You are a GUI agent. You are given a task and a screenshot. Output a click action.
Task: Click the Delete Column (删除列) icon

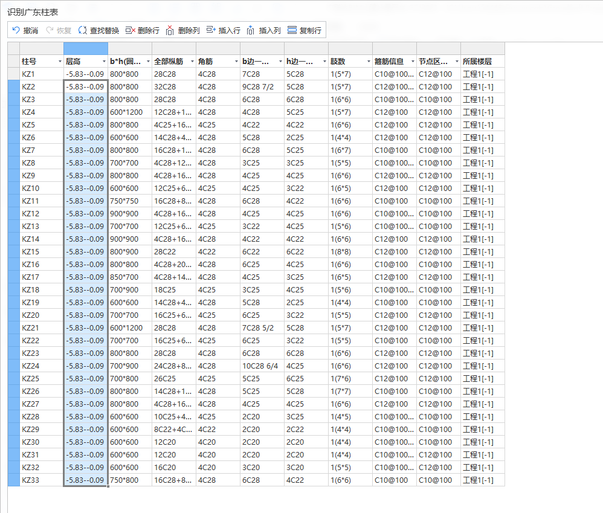click(170, 30)
